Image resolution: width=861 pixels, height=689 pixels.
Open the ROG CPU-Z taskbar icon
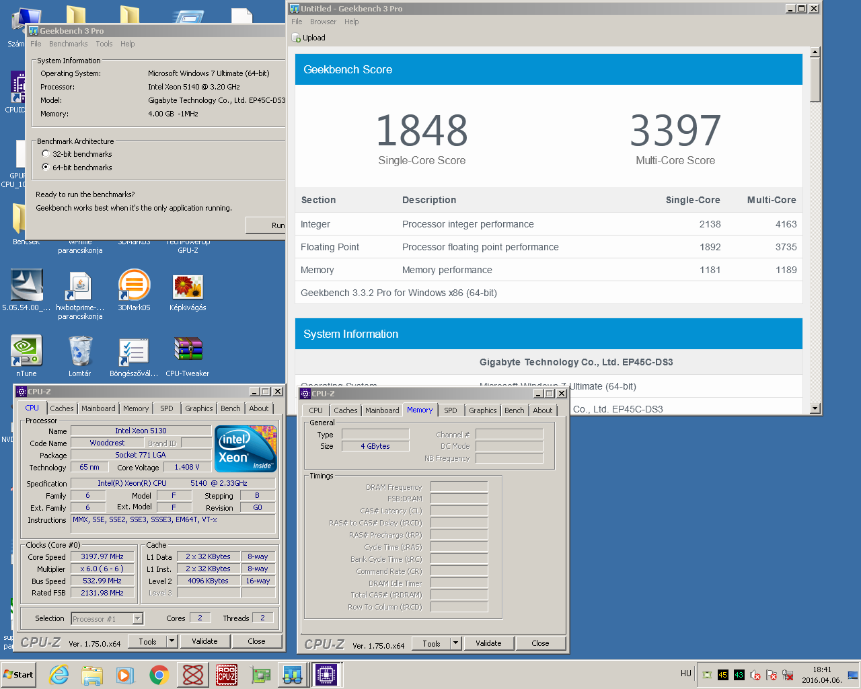pyautogui.click(x=226, y=675)
